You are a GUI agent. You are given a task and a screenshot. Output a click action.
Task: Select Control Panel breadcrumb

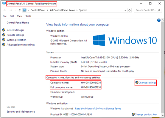[38, 10]
